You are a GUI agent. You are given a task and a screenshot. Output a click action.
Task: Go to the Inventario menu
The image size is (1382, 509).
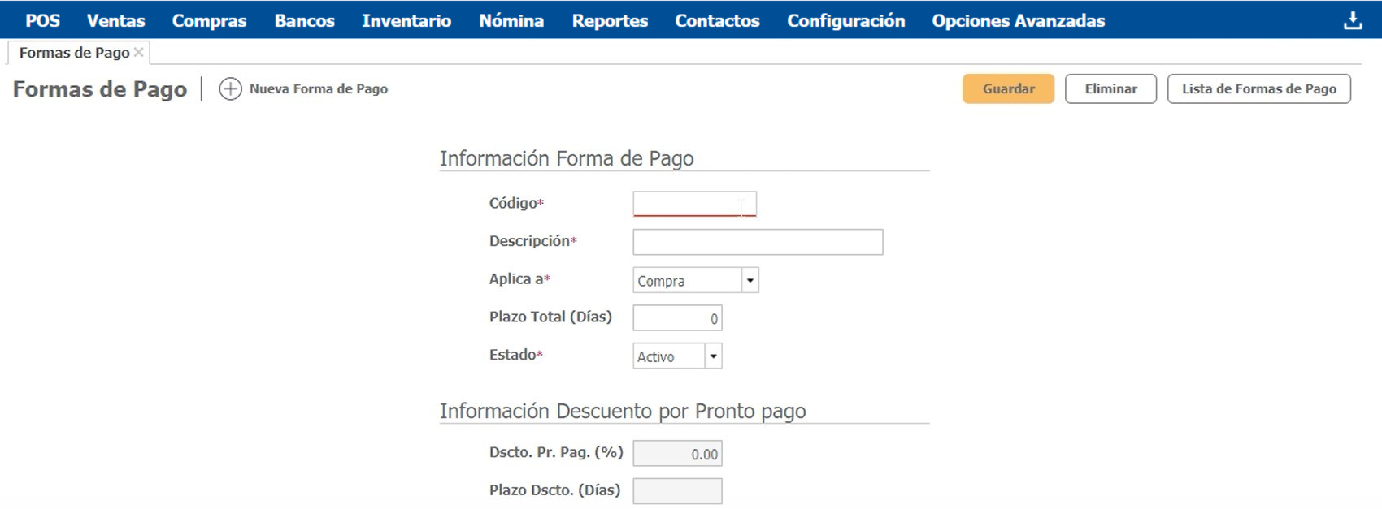[406, 20]
